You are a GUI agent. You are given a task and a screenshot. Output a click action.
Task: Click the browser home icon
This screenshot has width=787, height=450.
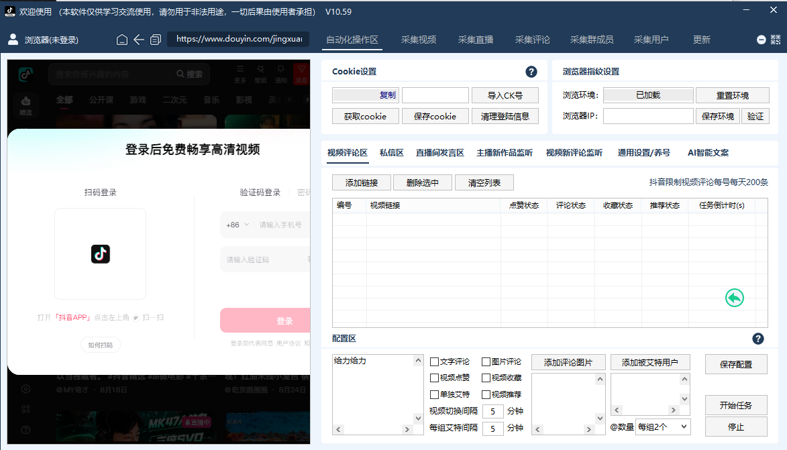pyautogui.click(x=122, y=40)
